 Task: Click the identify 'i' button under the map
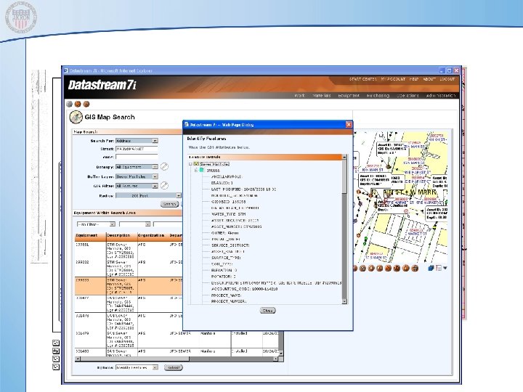click(406, 268)
